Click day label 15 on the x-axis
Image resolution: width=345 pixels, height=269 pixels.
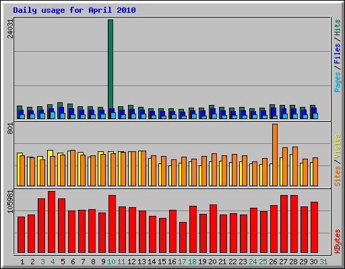[x=162, y=262]
